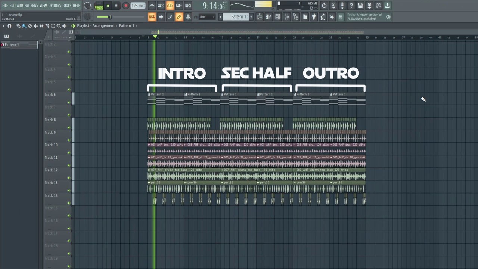Open the content library shopping cart
This screenshot has width=478, height=269.
coord(341,17)
